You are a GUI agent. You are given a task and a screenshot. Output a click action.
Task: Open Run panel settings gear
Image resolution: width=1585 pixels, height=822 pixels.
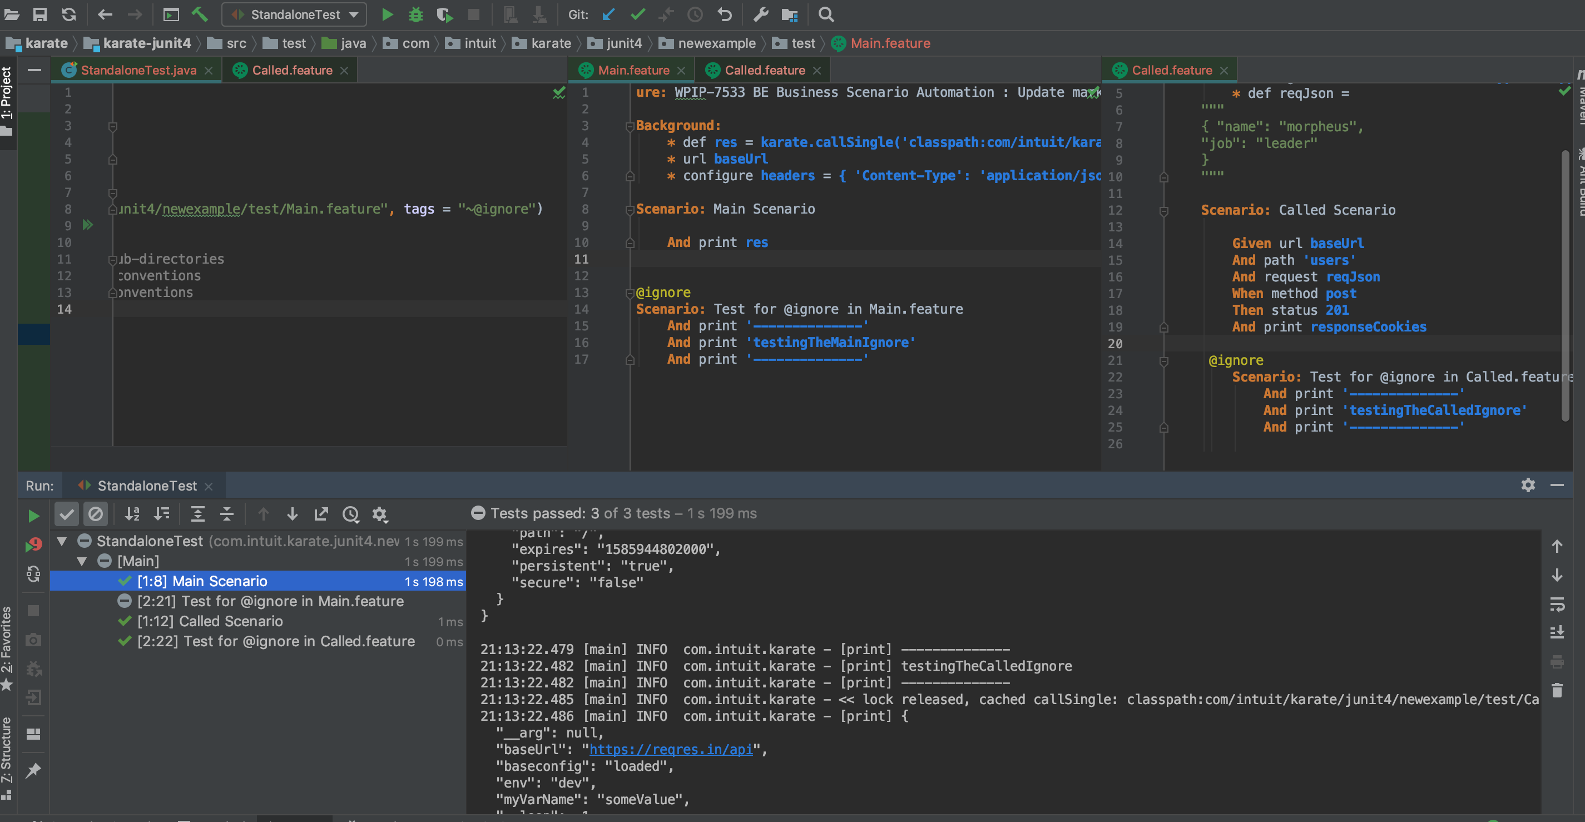(1528, 485)
